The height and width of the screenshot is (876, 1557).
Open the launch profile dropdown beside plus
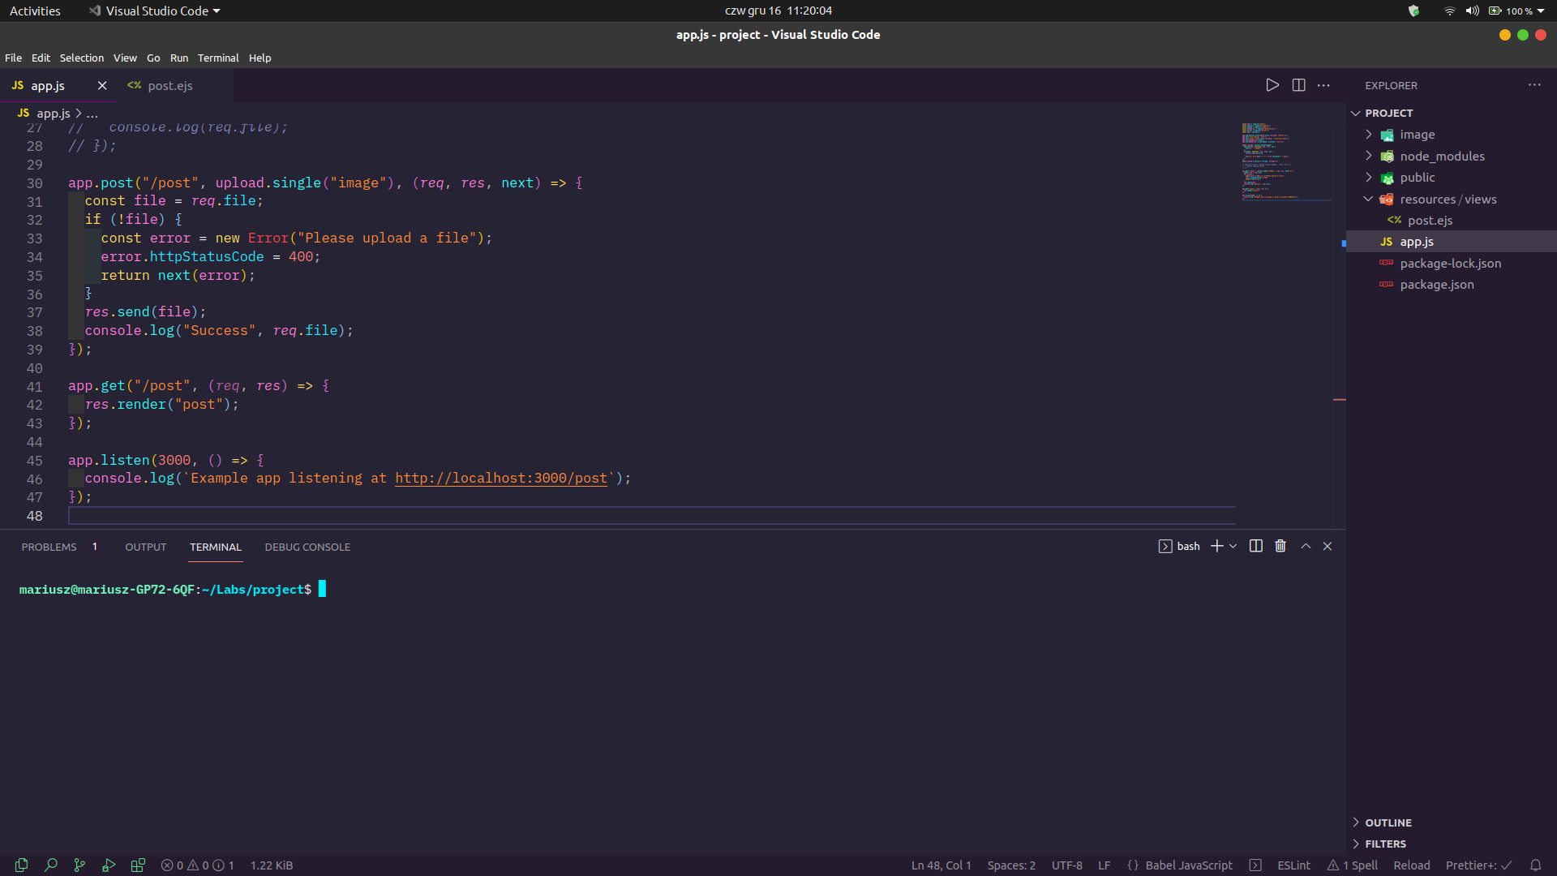coord(1233,547)
